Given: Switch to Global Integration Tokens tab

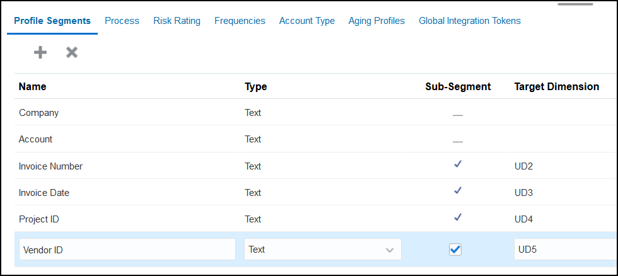Looking at the screenshot, I should [x=470, y=21].
